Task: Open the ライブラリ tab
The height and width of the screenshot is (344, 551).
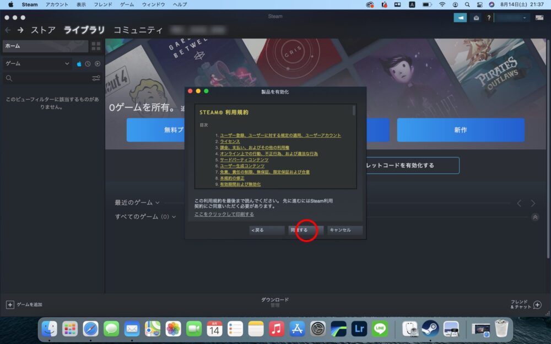Action: point(84,30)
